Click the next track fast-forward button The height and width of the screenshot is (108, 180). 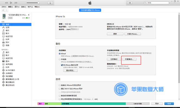point(16,3)
